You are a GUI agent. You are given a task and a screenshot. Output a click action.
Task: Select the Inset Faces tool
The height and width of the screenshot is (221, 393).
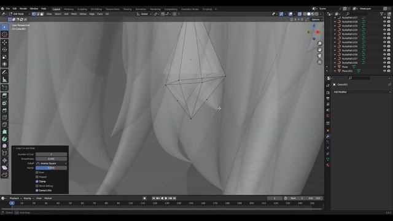tap(4, 103)
